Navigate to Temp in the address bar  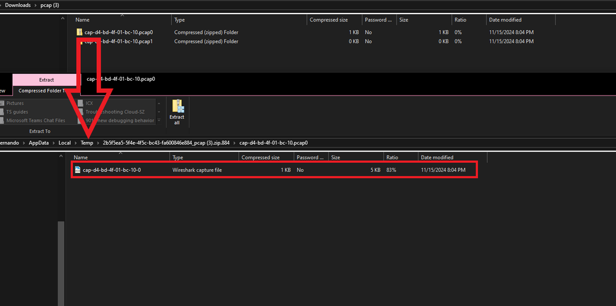(86, 143)
